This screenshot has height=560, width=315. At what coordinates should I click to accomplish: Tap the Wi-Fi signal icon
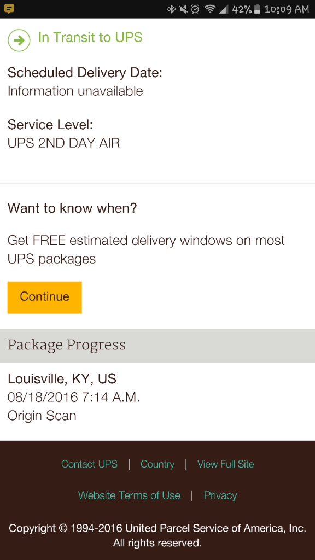point(211,9)
